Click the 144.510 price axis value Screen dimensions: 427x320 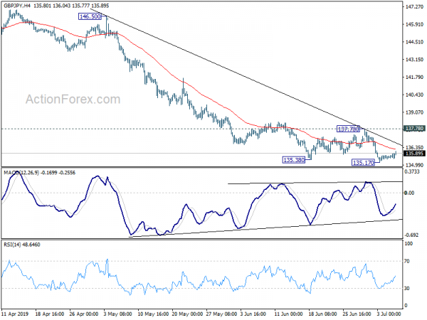[414, 42]
